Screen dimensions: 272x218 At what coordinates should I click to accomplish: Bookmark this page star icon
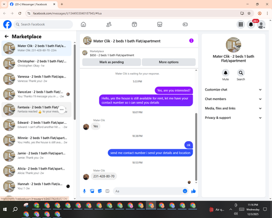coord(249,13)
